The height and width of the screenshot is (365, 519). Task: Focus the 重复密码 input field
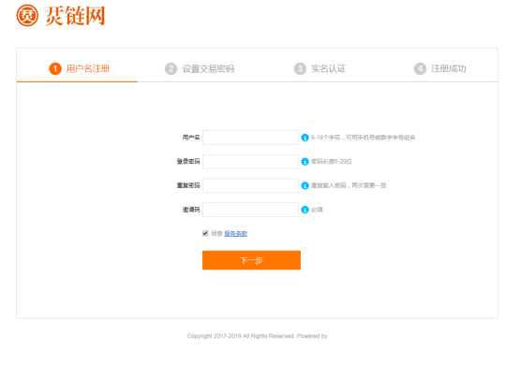250,185
